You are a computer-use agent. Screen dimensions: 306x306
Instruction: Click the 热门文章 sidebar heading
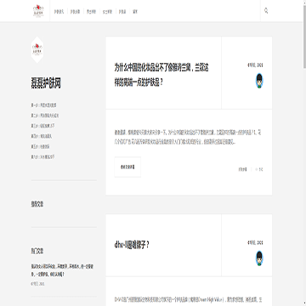(37, 251)
